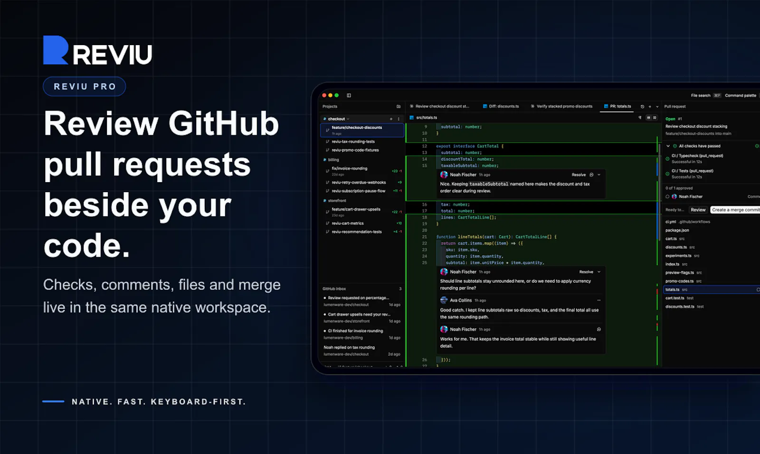This screenshot has width=760, height=454.
Task: Open the history icon next to tabs
Action: tap(642, 106)
